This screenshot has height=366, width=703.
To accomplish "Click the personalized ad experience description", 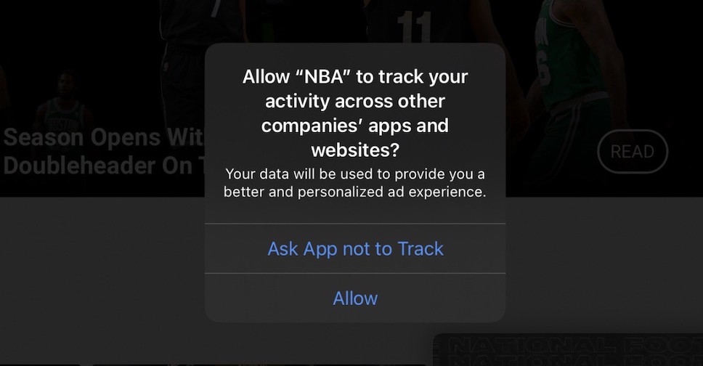I will click(x=355, y=183).
